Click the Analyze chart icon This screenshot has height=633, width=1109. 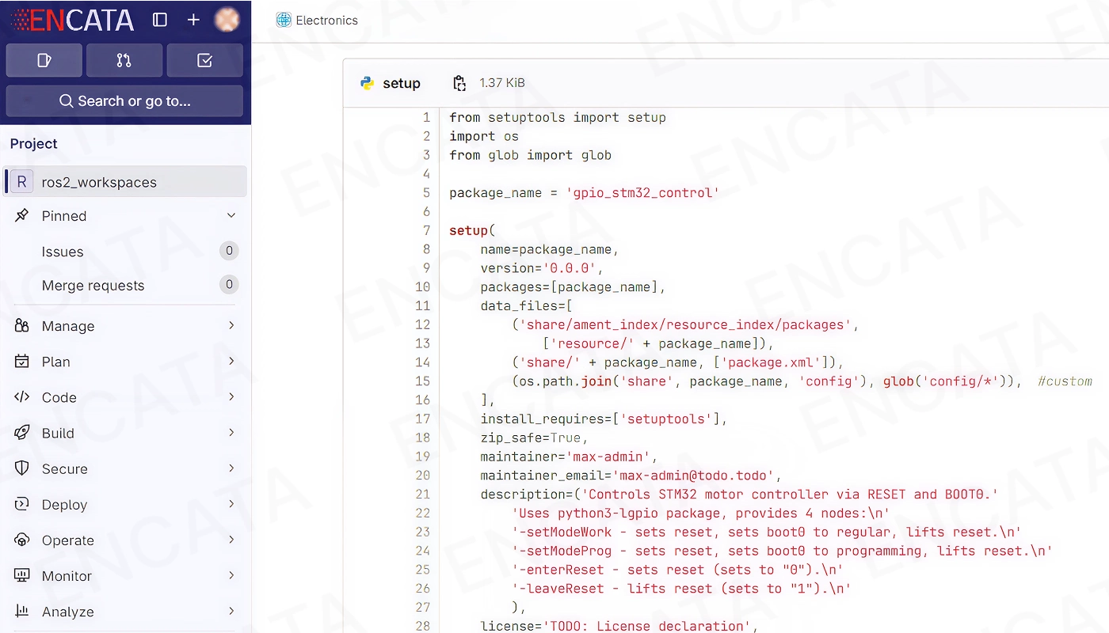pyautogui.click(x=22, y=612)
